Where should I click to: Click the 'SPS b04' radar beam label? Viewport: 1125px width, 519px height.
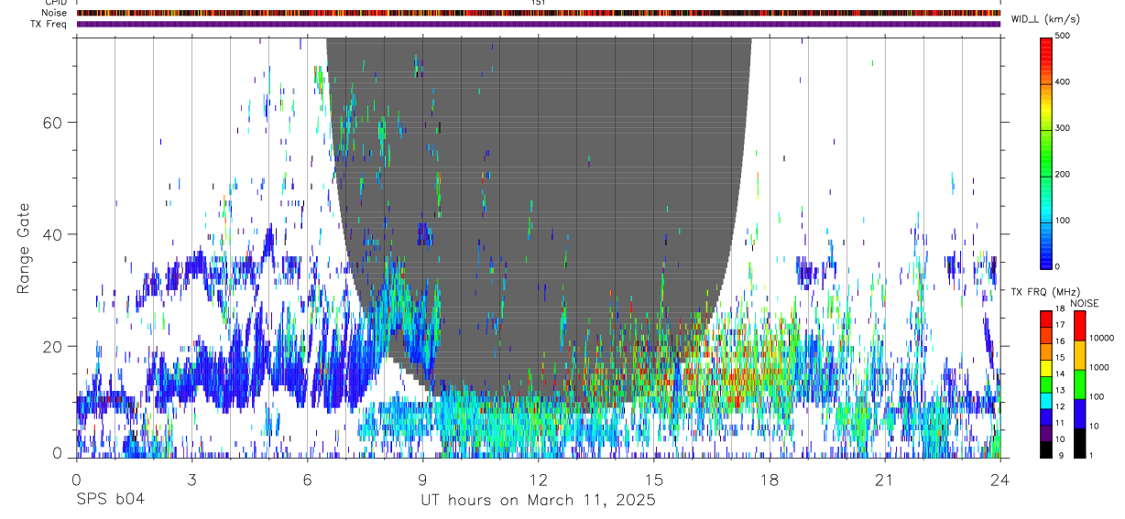click(110, 500)
